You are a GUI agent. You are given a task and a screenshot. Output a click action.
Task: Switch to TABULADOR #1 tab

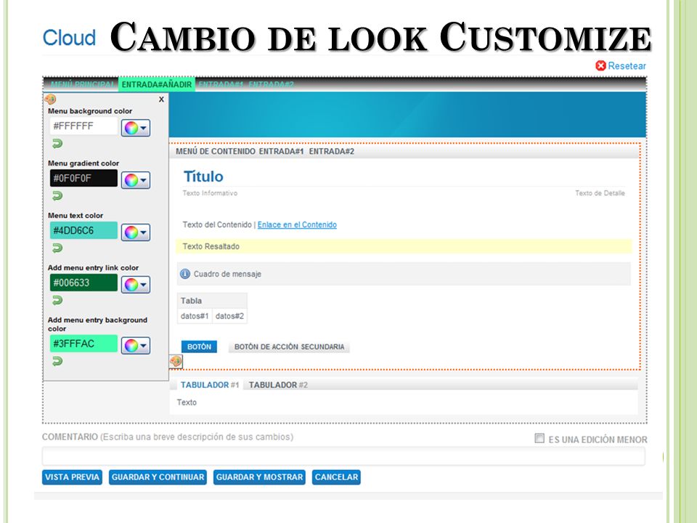pyautogui.click(x=210, y=385)
